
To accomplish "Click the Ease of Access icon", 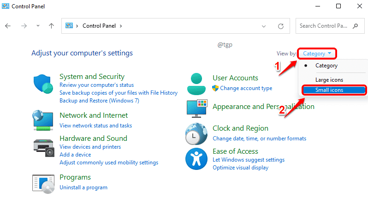I will point(197,159).
